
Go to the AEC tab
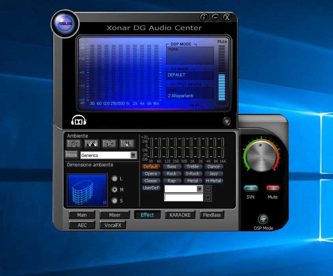[82, 225]
